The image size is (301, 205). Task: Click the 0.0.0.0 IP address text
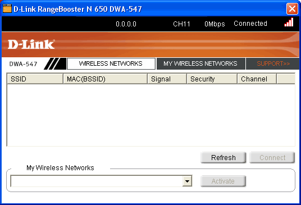pos(126,24)
